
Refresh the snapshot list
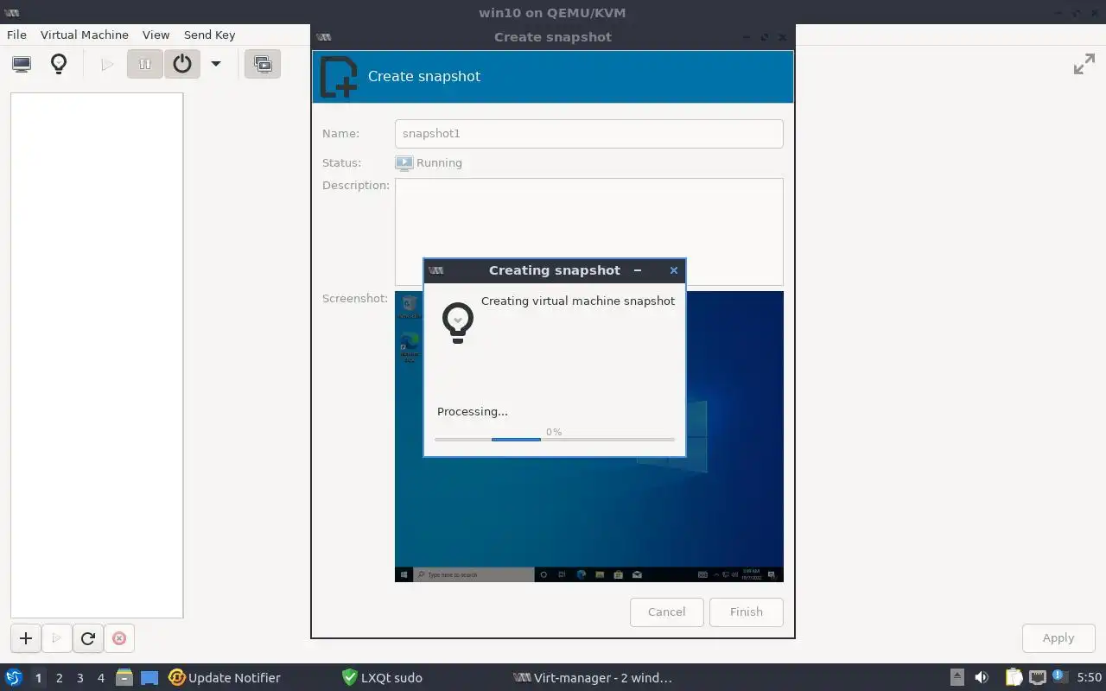coord(87,638)
